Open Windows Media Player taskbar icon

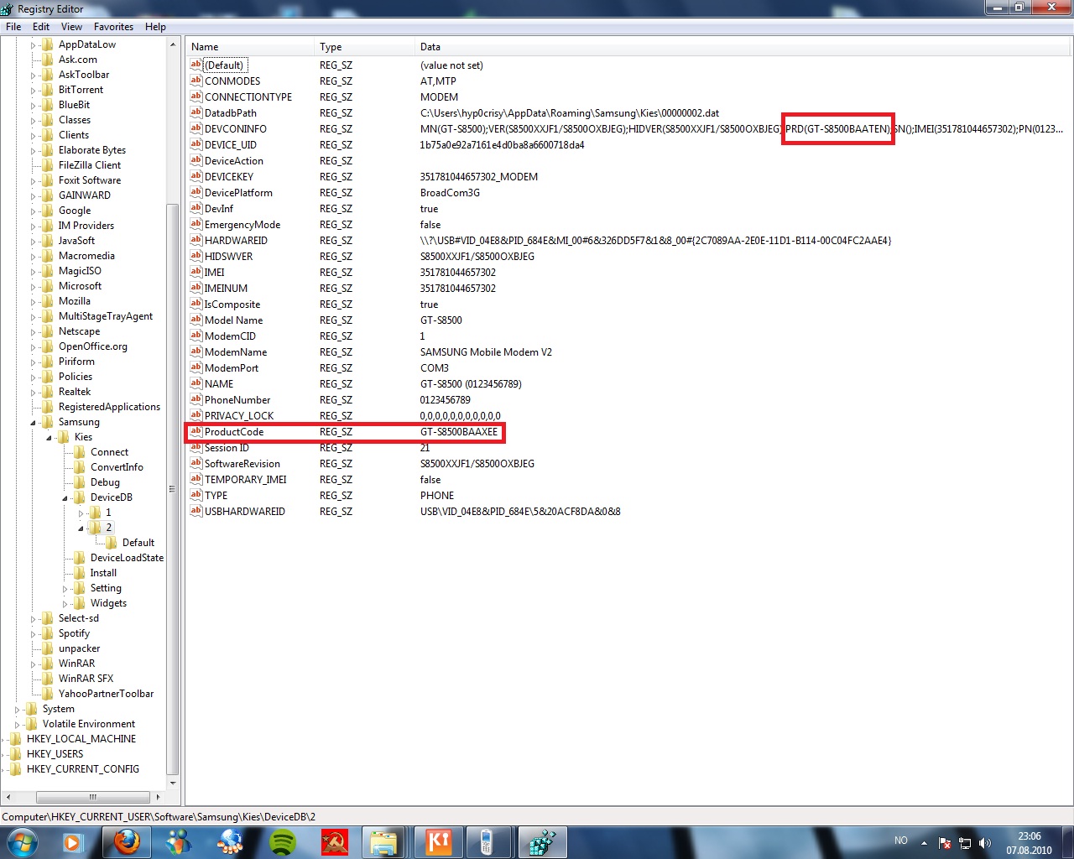pos(74,841)
